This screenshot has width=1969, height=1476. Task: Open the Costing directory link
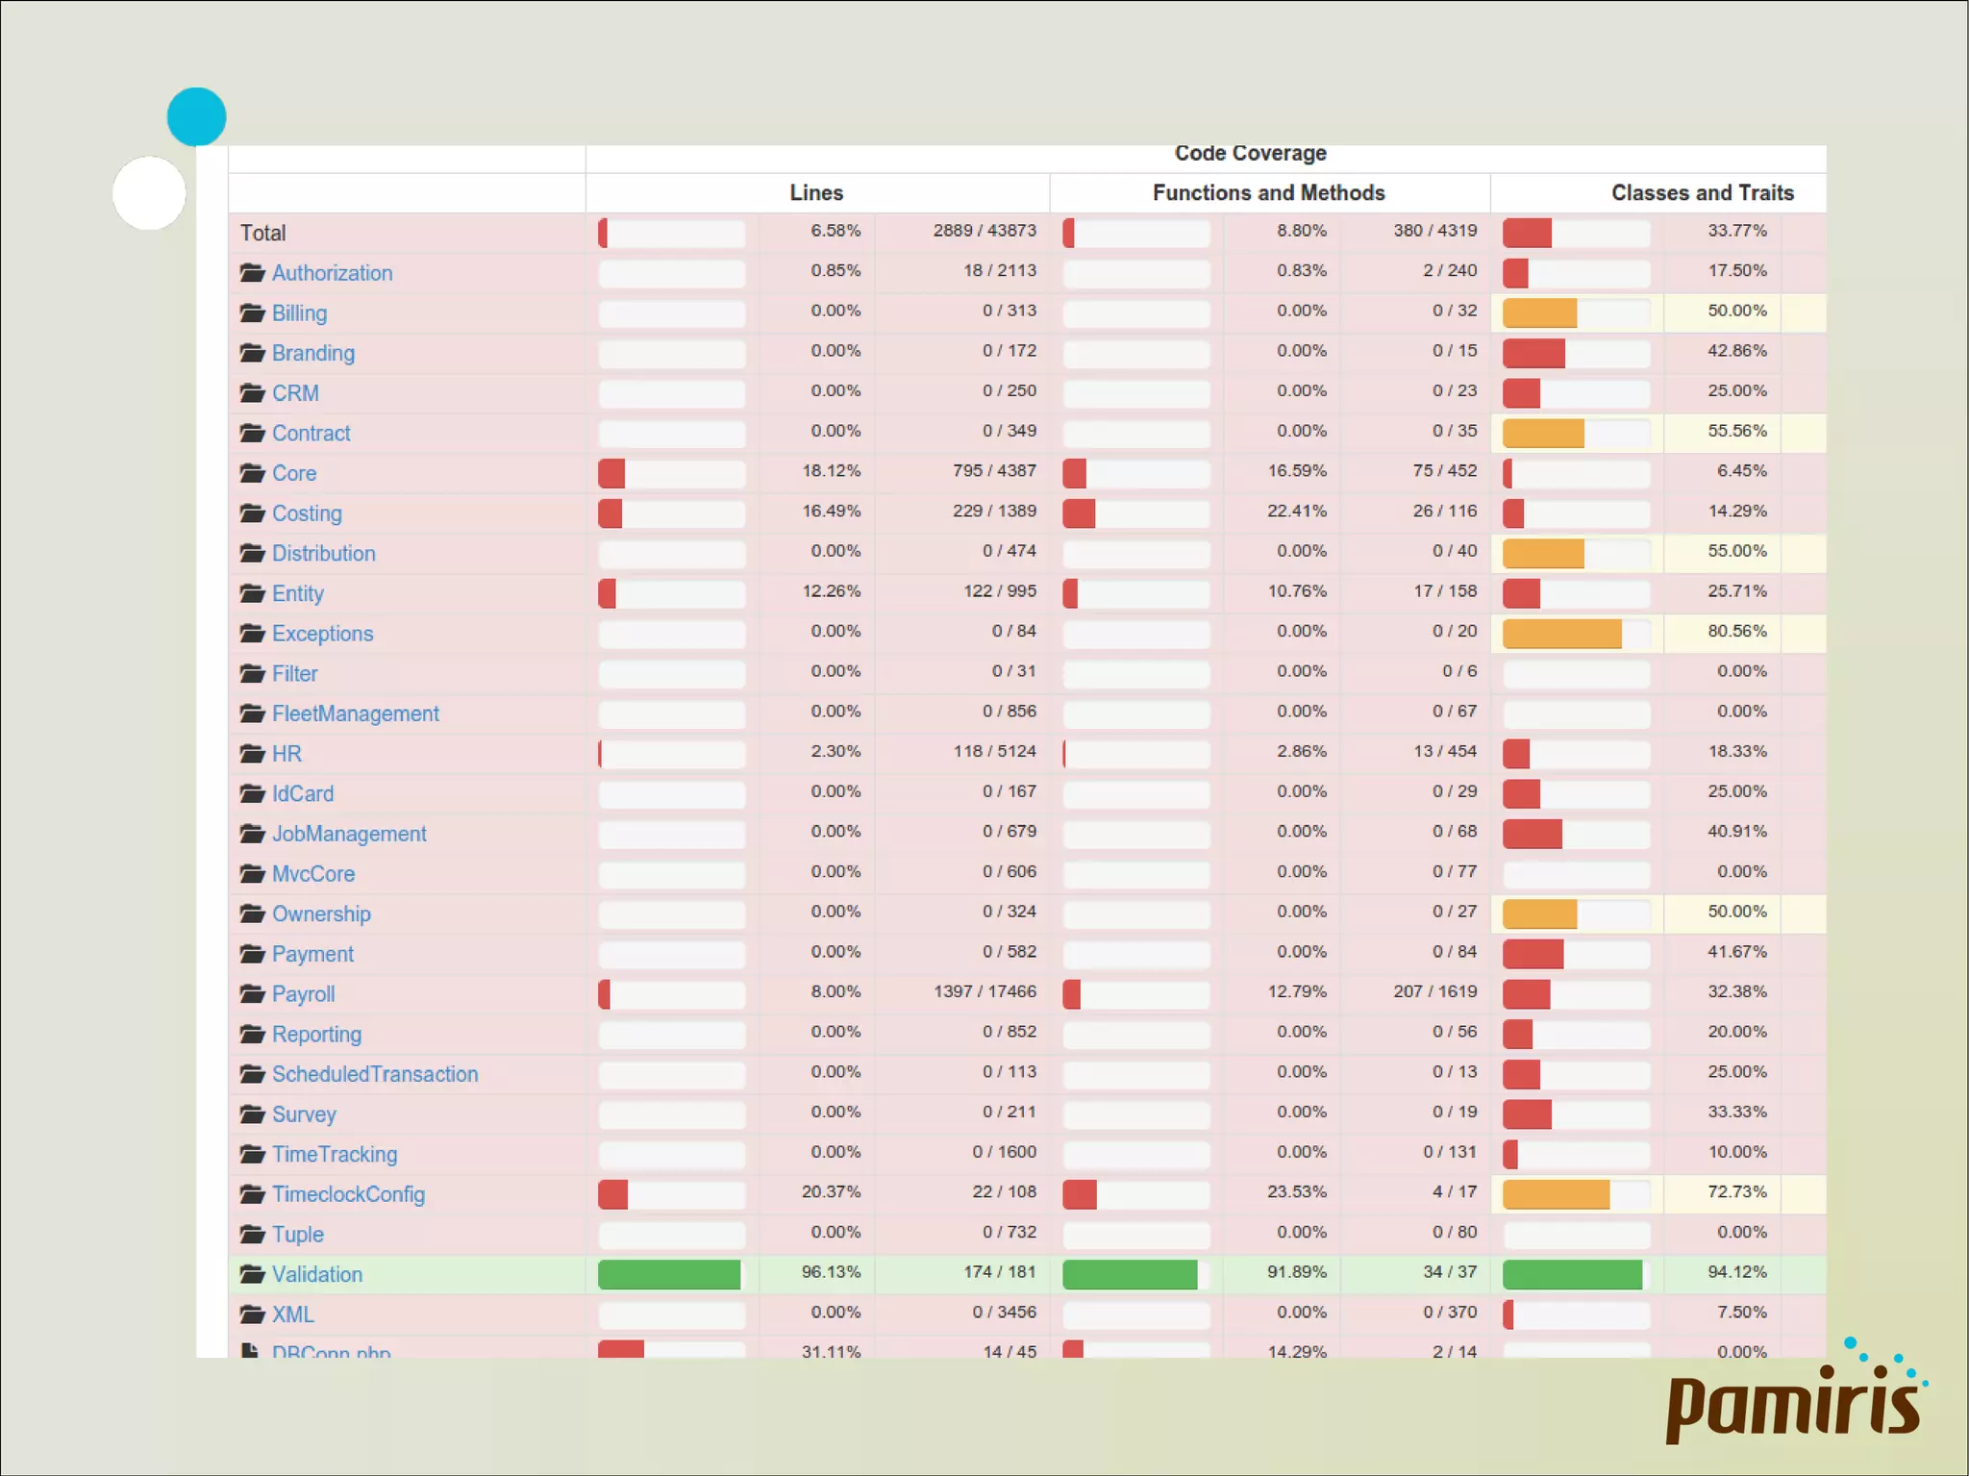pyautogui.click(x=307, y=513)
